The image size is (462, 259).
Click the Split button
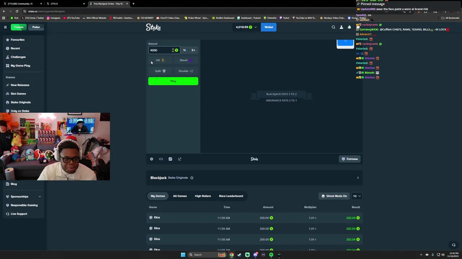pos(160,71)
